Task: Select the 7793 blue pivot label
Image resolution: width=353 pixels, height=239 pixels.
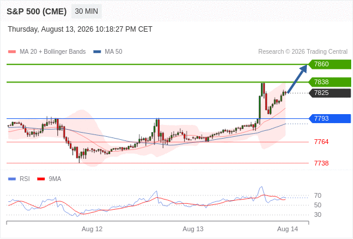Action: click(x=330, y=118)
